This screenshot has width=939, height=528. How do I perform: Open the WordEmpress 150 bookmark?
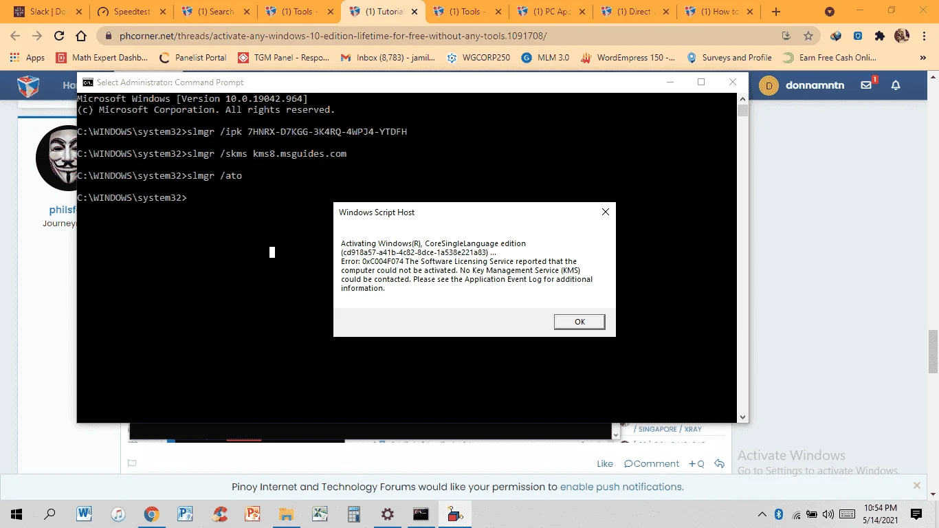coord(628,58)
